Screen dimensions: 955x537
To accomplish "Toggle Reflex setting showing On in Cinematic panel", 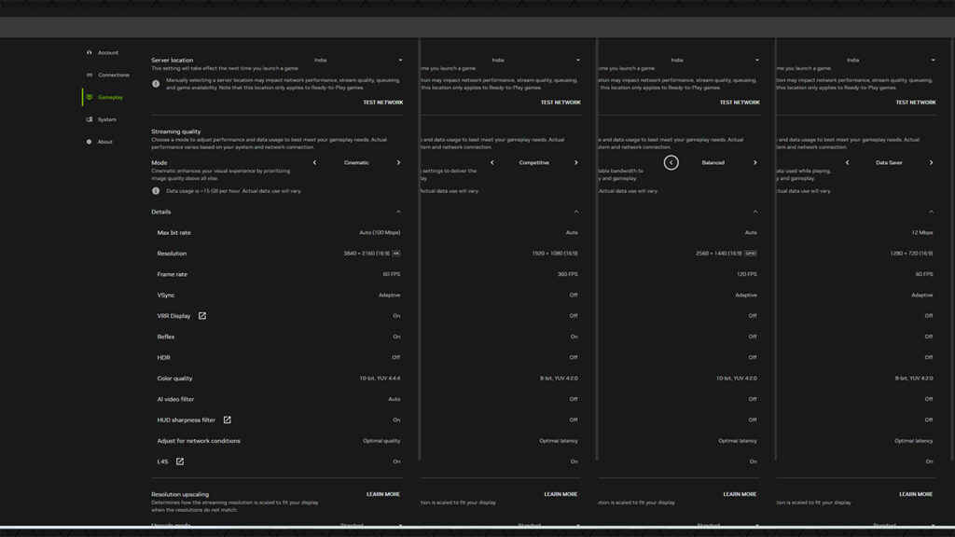I will click(395, 337).
